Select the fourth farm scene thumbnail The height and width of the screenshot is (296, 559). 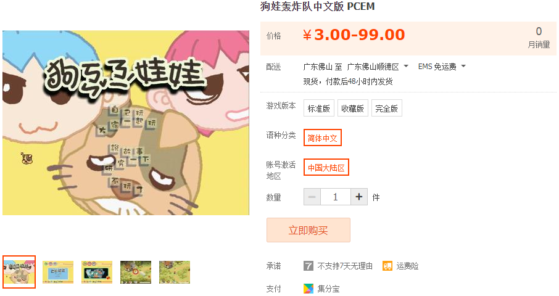coord(136,272)
